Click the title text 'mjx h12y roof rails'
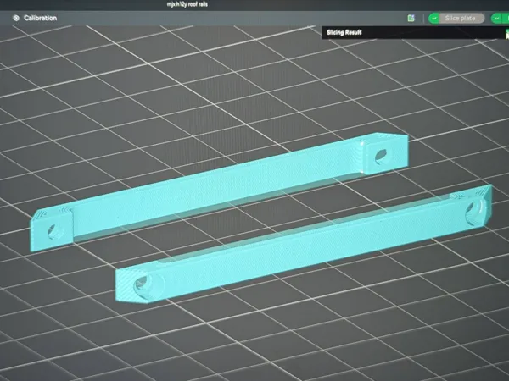This screenshot has width=509, height=381. [x=187, y=4]
